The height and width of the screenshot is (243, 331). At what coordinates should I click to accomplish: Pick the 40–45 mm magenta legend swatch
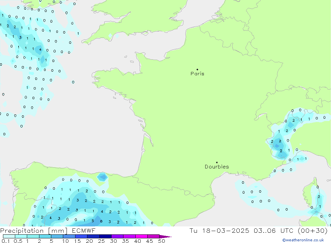tap(141, 236)
